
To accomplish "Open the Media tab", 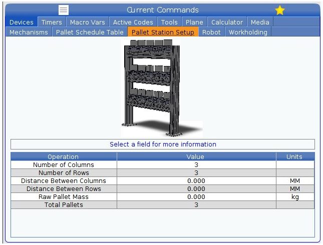I will (x=260, y=22).
